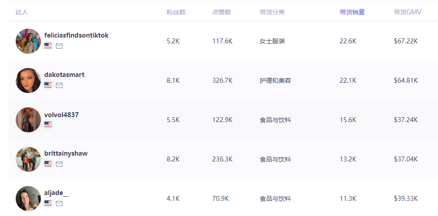438x216 pixels.
Task: Click volvol4837 profile avatar
Action: [x=28, y=120]
